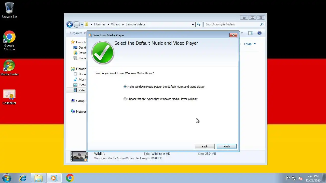Click Chrome icon in the taskbar
326x183 pixels.
[70, 178]
